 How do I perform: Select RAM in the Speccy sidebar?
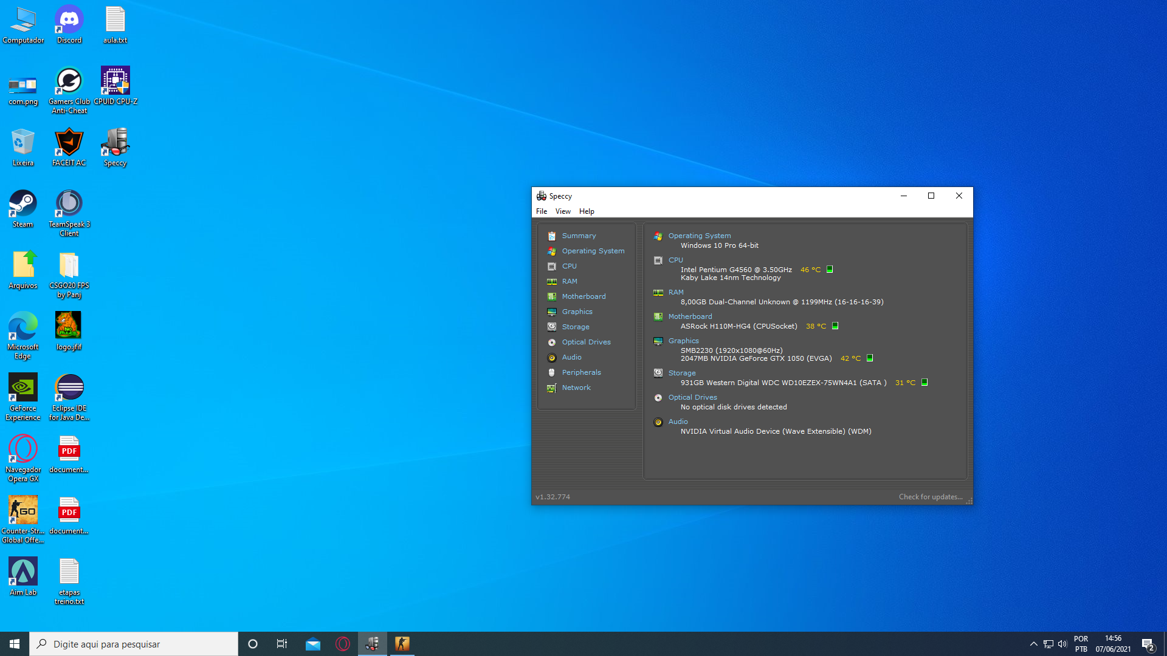570,281
